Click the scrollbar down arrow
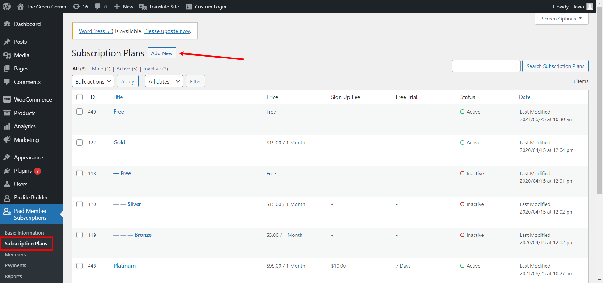 600,280
